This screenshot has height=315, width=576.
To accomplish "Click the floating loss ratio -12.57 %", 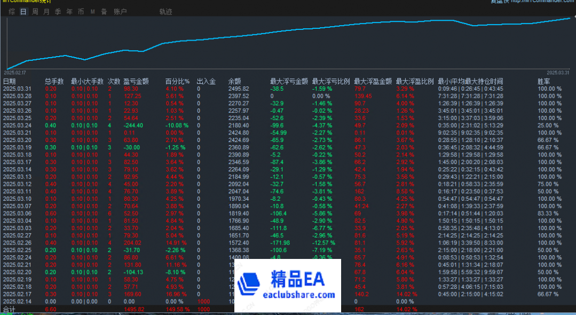I will point(323,243).
